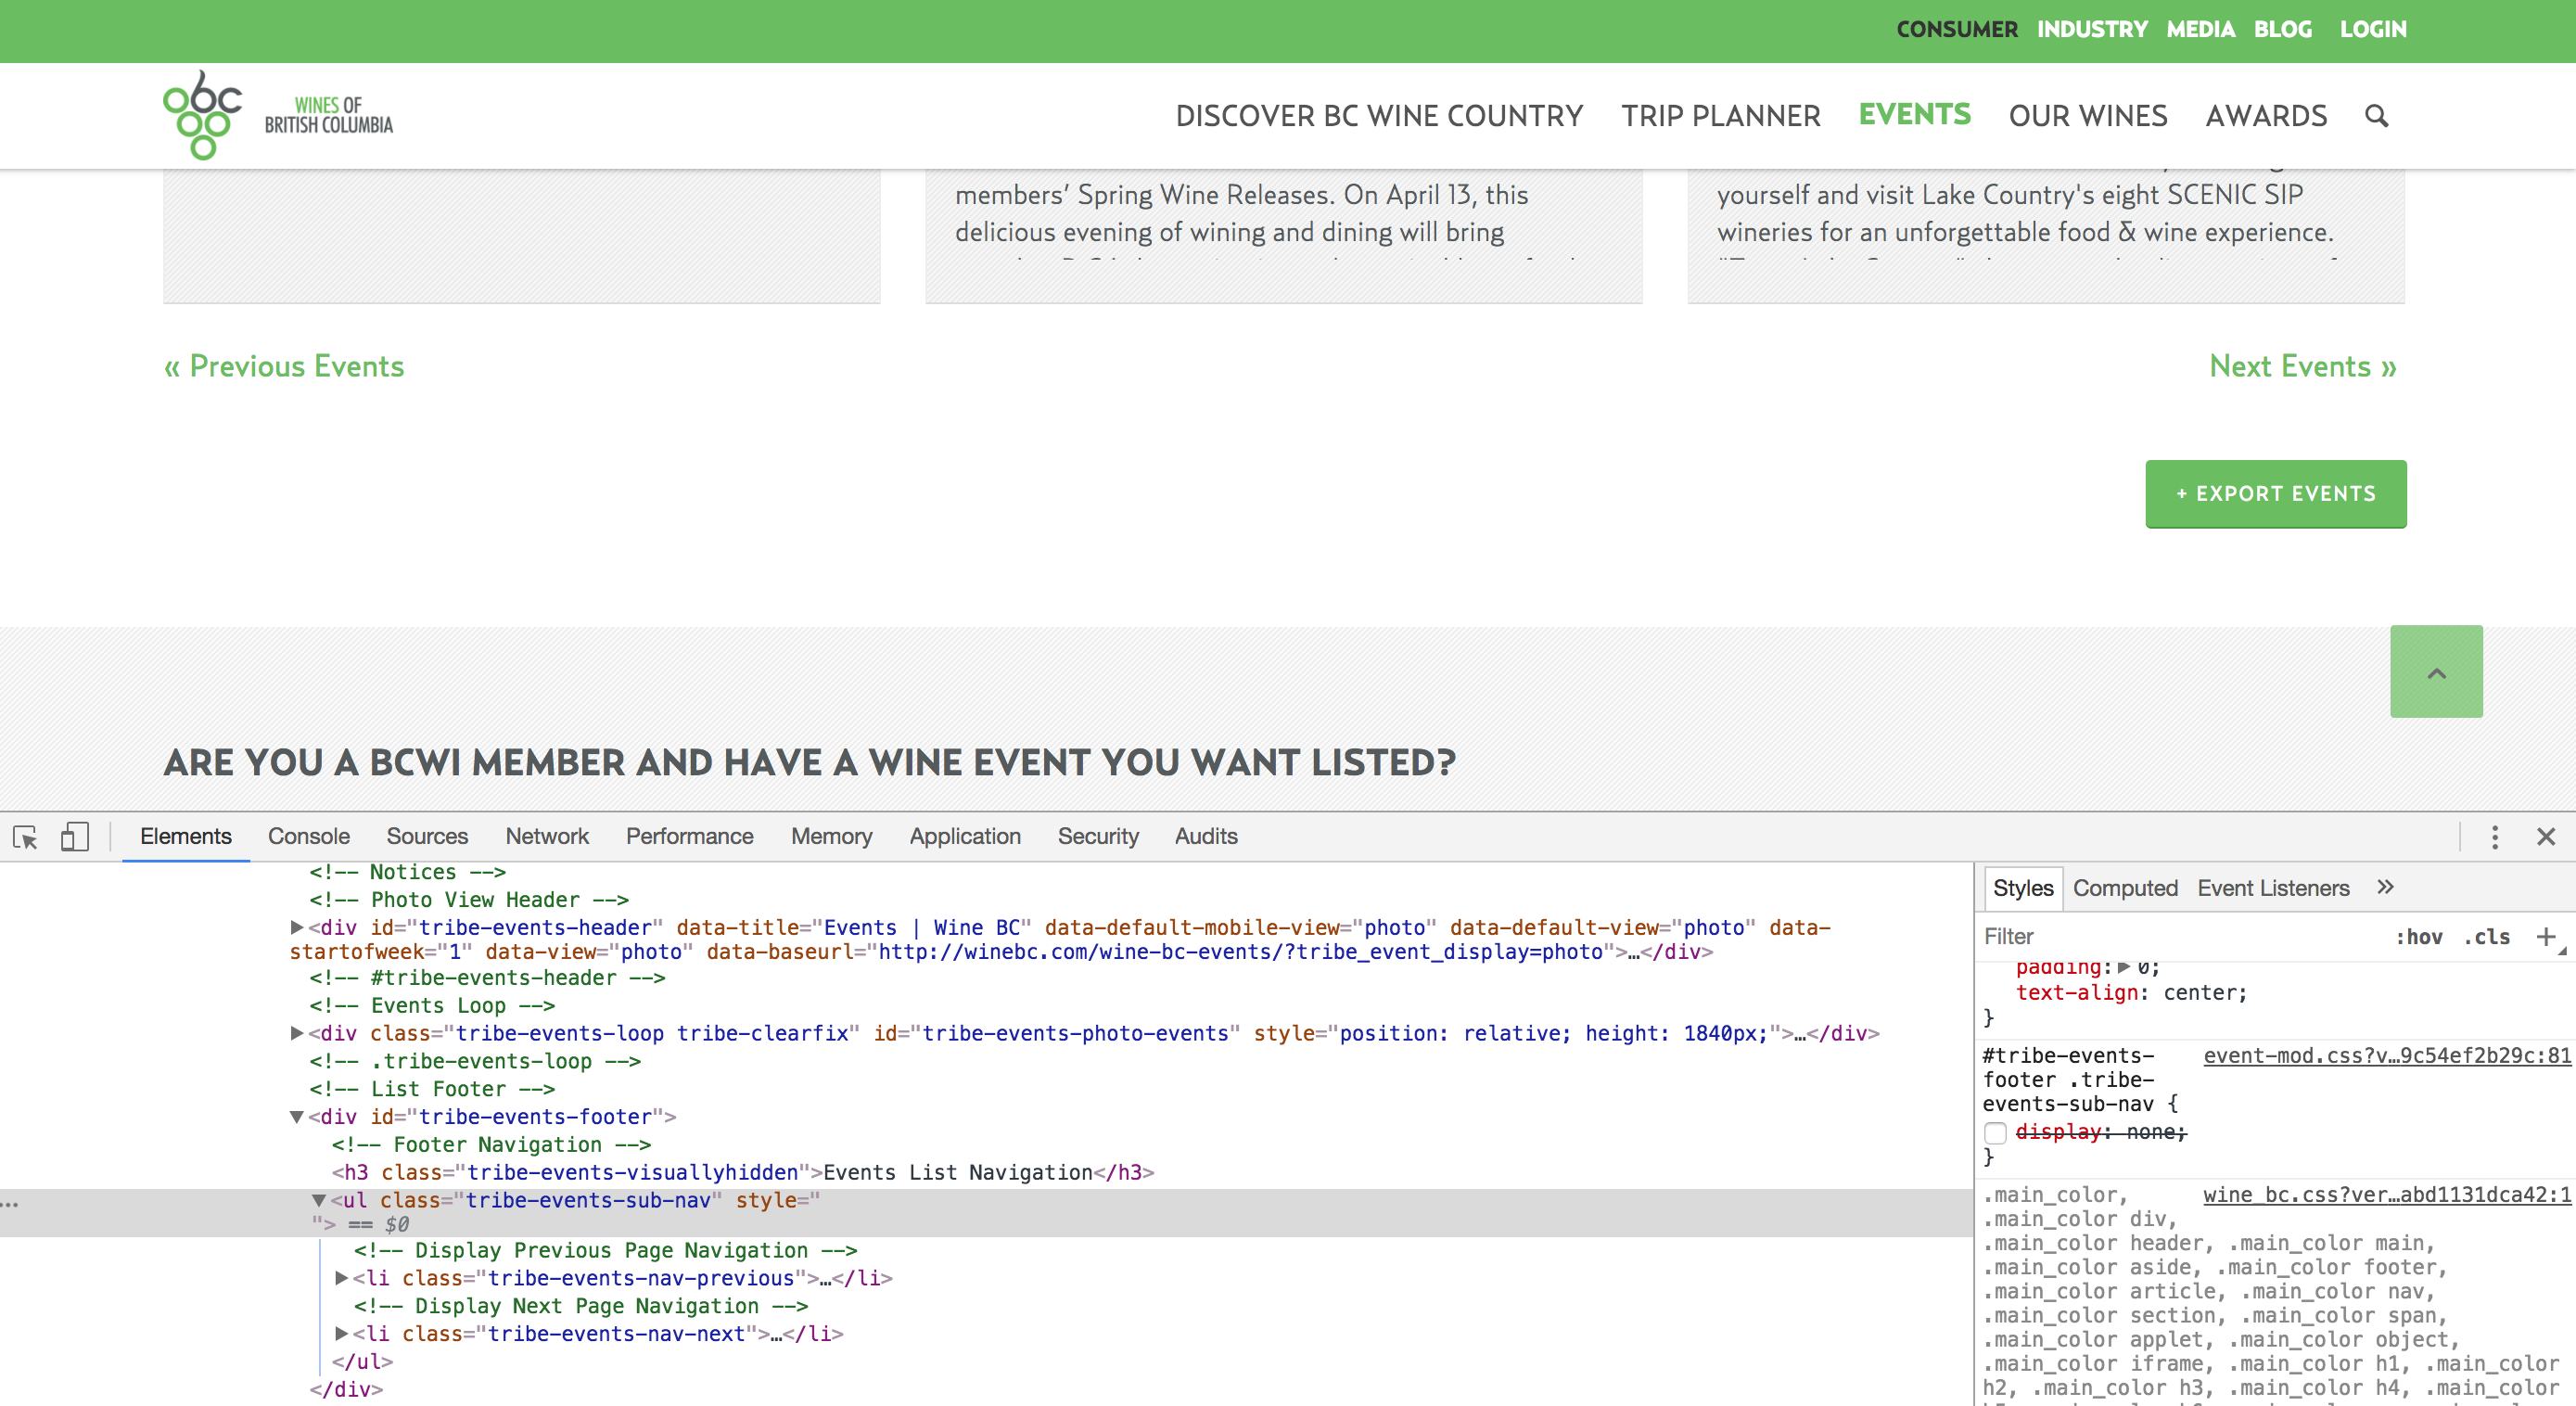Open the Computed styles tab

[2124, 888]
